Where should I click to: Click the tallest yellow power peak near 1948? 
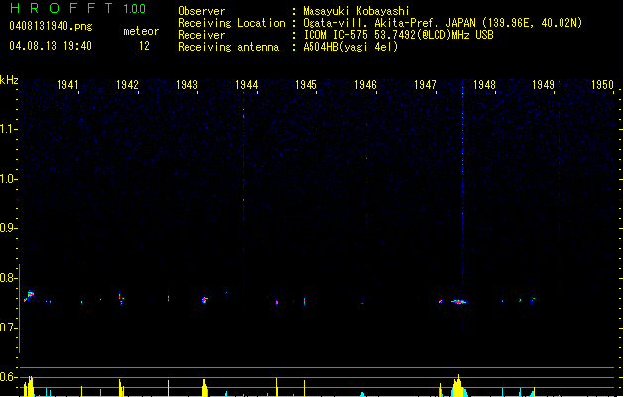coord(458,386)
